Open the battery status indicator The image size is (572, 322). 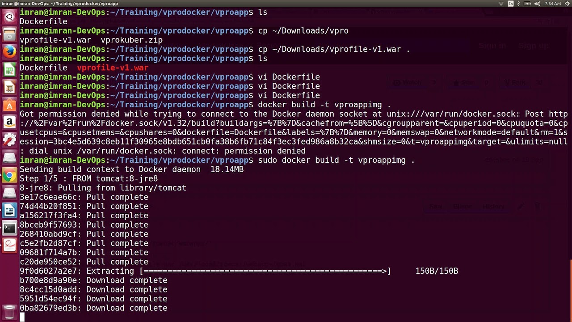[527, 4]
